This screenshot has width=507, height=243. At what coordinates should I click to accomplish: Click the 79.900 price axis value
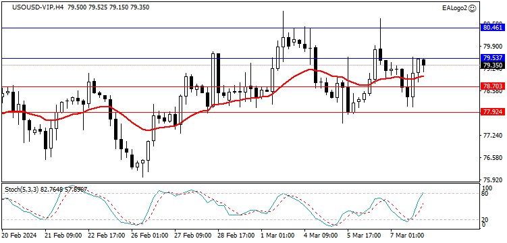coord(493,47)
